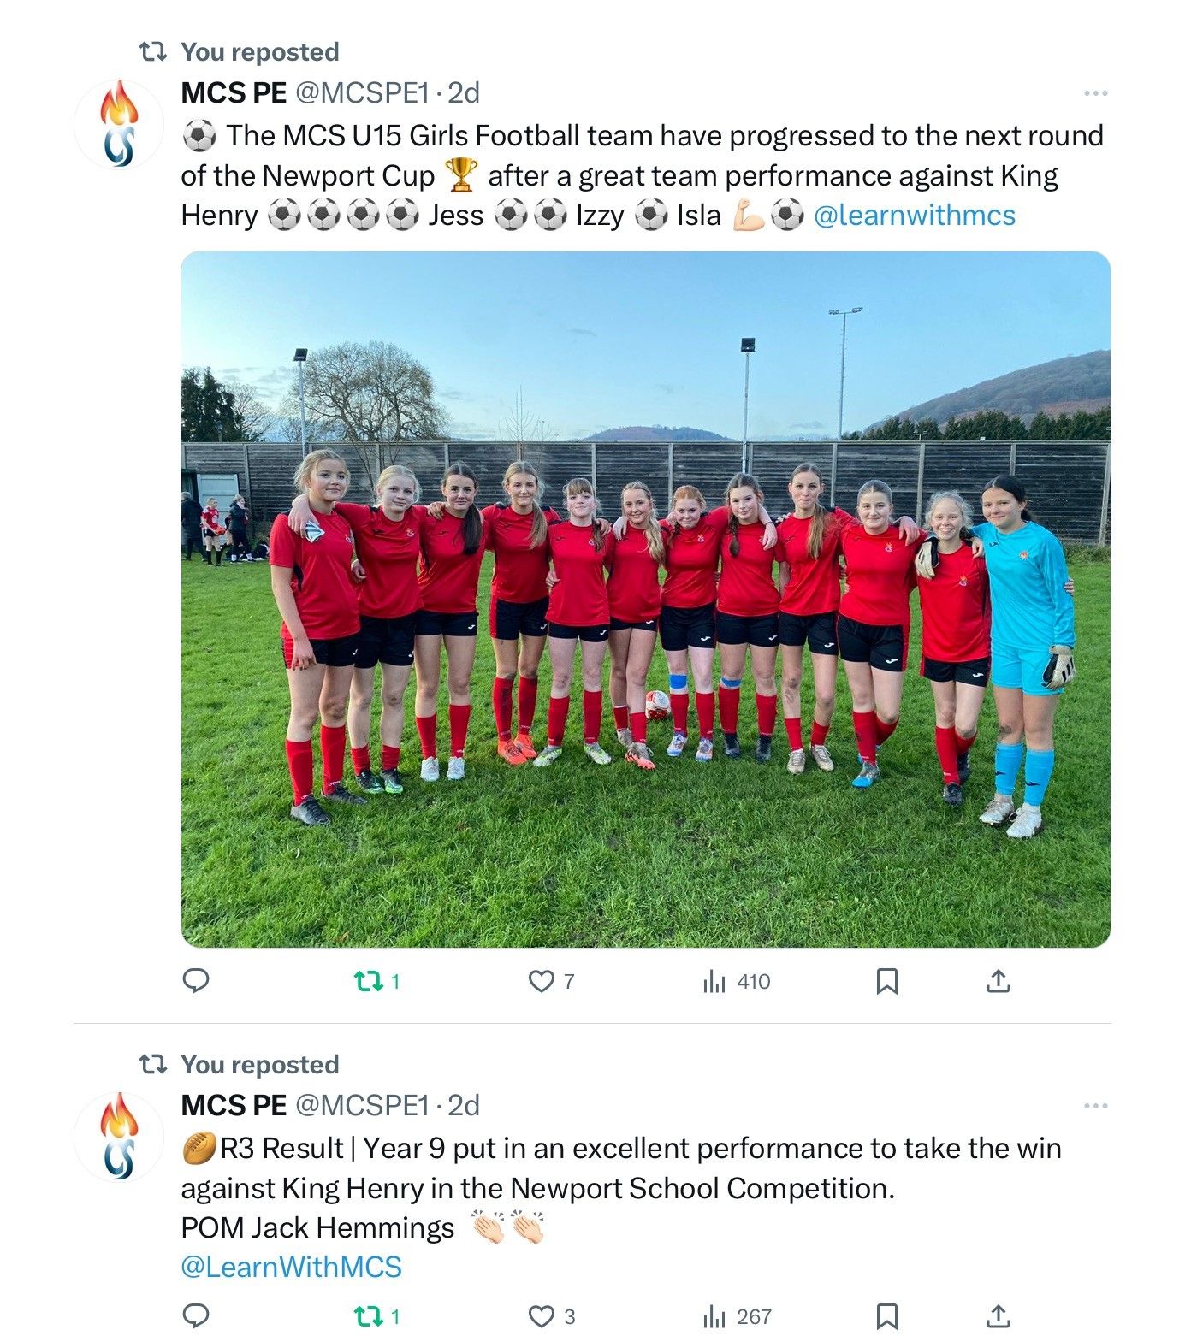
Task: View analytics showing 267 views
Action: 737,1316
